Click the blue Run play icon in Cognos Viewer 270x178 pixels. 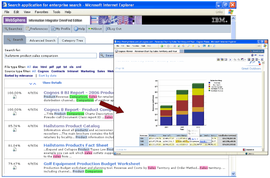[230, 59]
